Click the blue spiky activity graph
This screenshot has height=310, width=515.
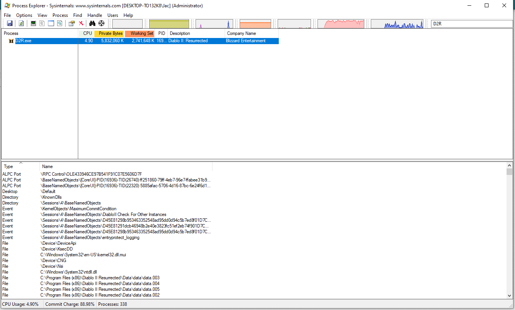click(x=397, y=24)
